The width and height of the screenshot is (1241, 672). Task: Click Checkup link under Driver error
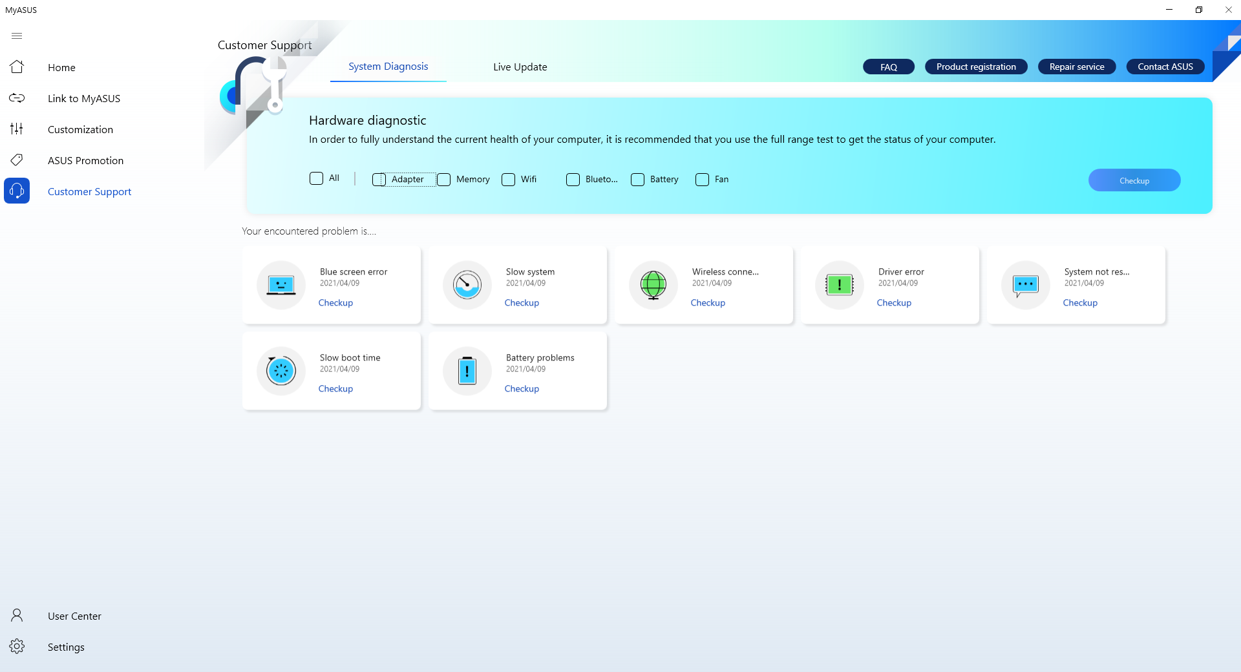[x=894, y=303]
